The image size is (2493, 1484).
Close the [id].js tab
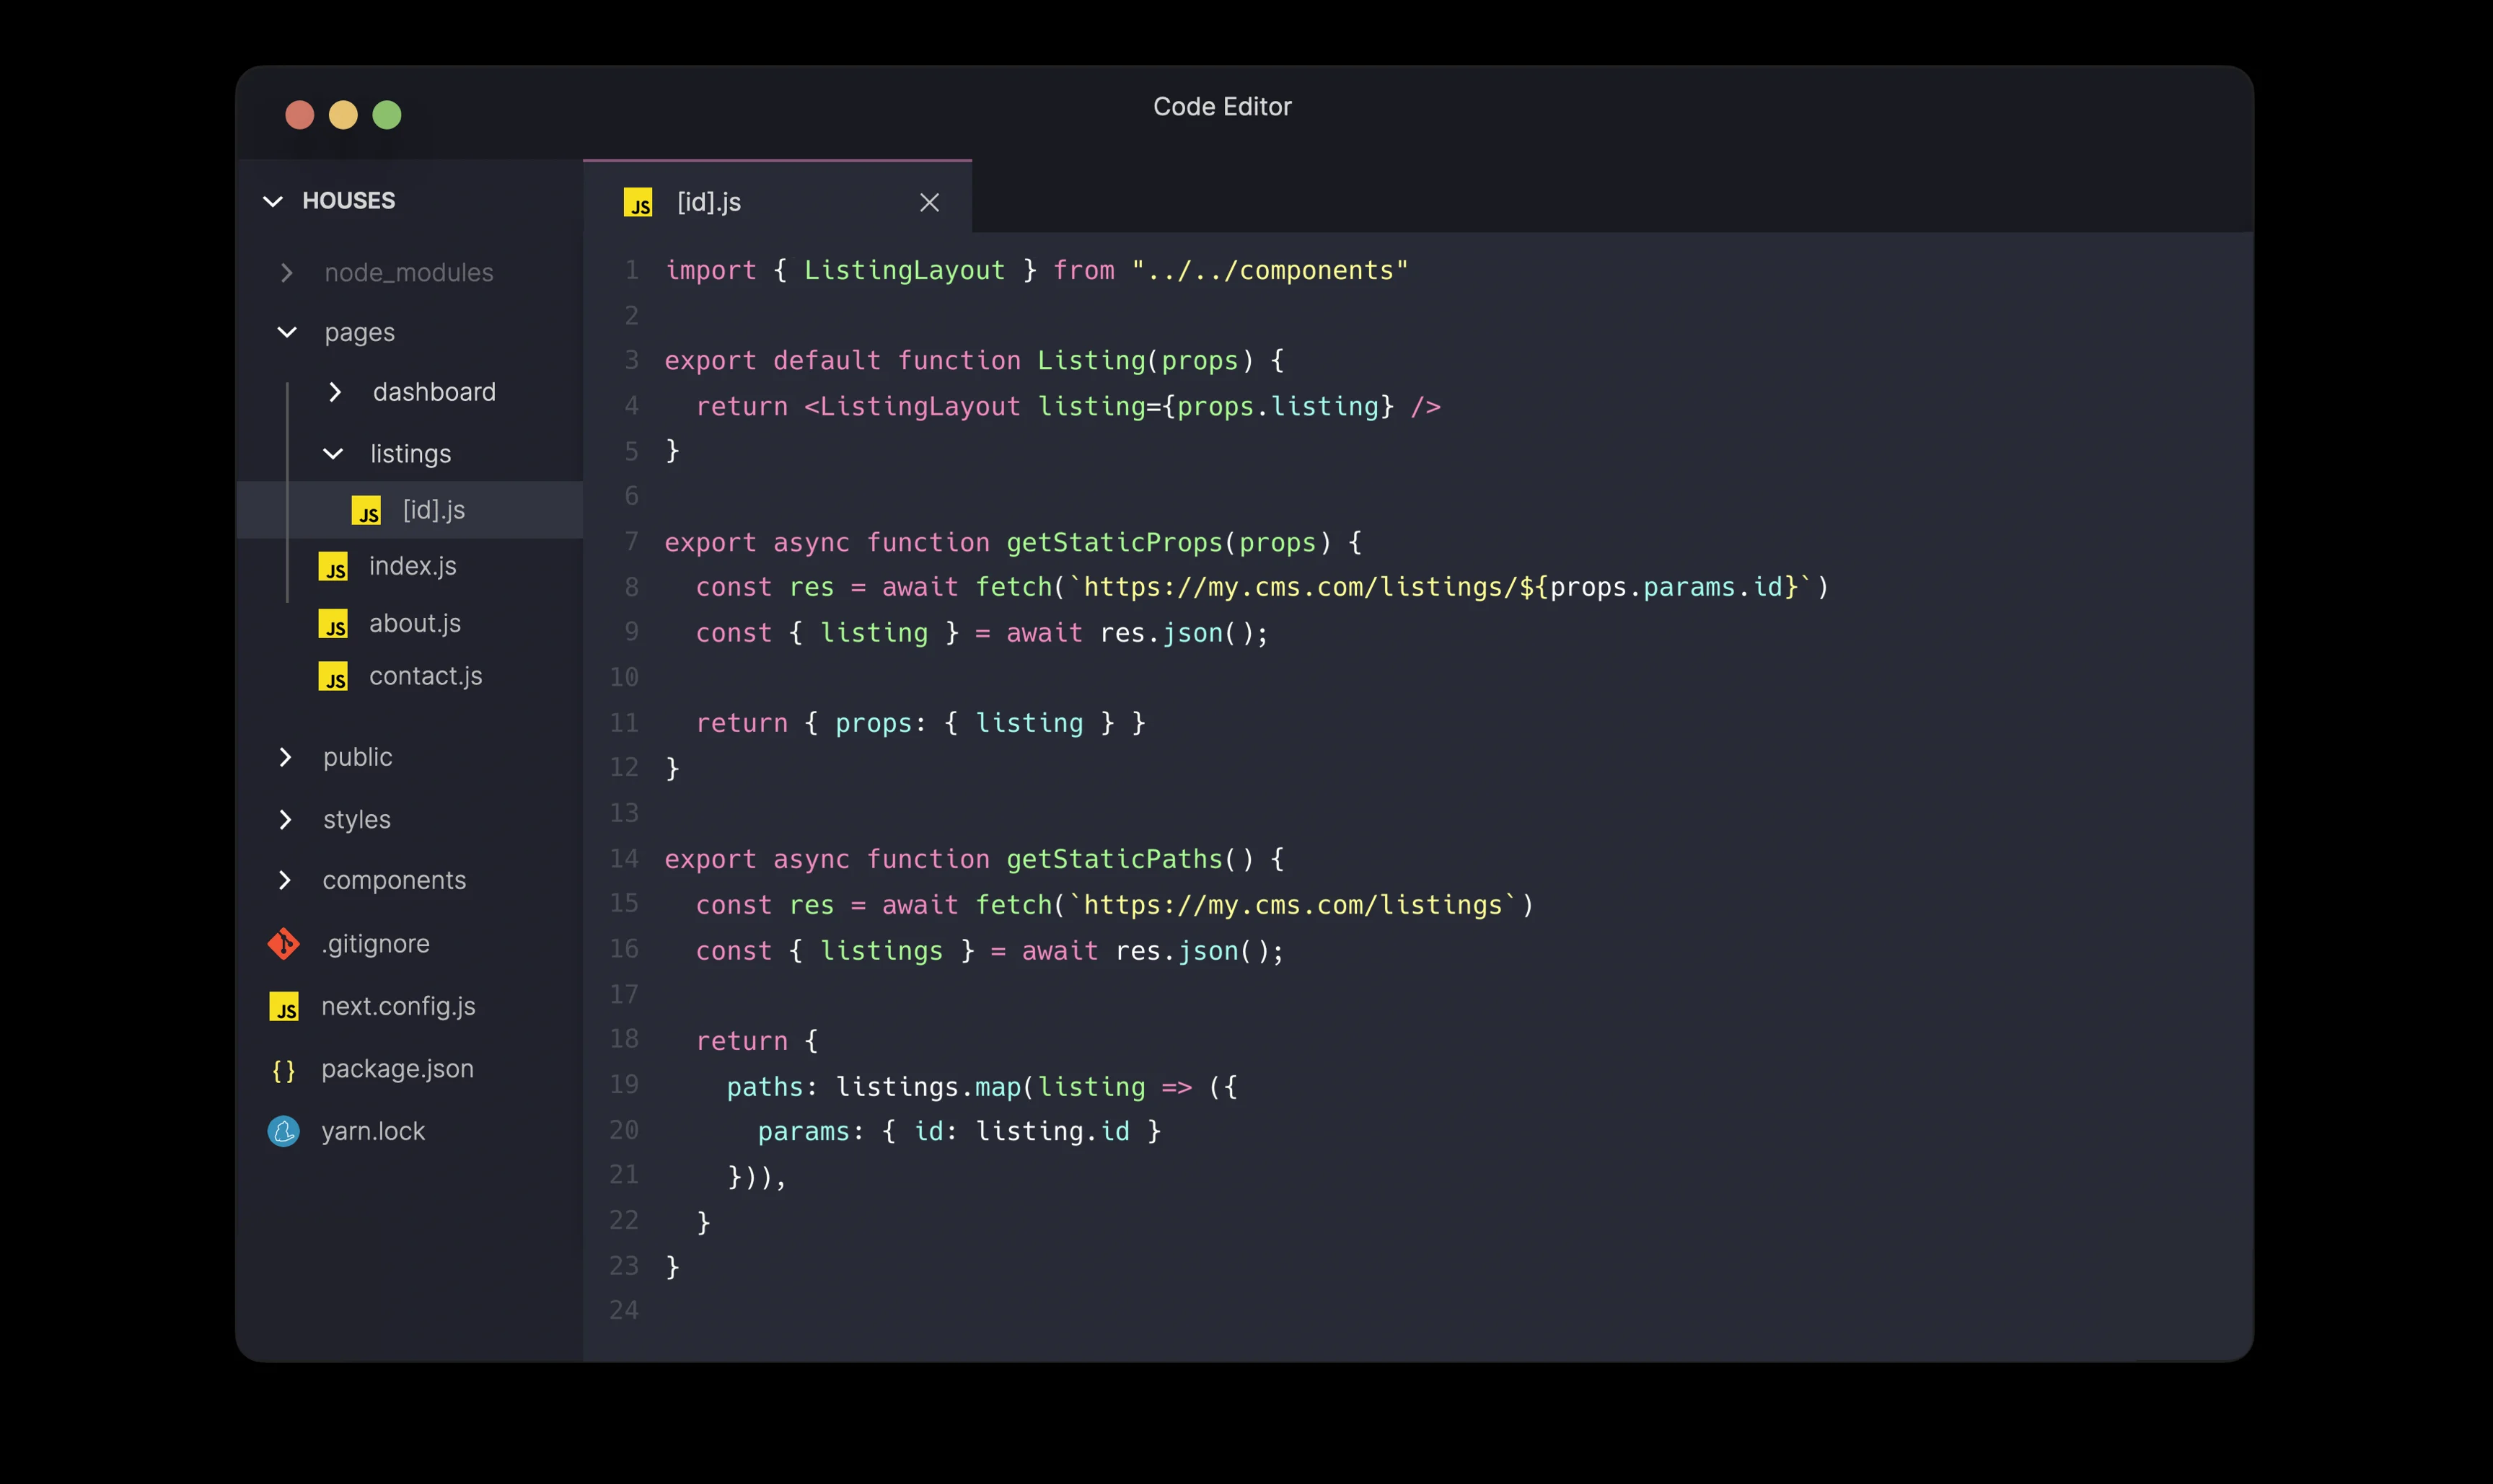tap(929, 203)
